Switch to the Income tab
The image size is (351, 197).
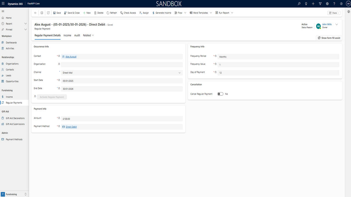click(67, 35)
